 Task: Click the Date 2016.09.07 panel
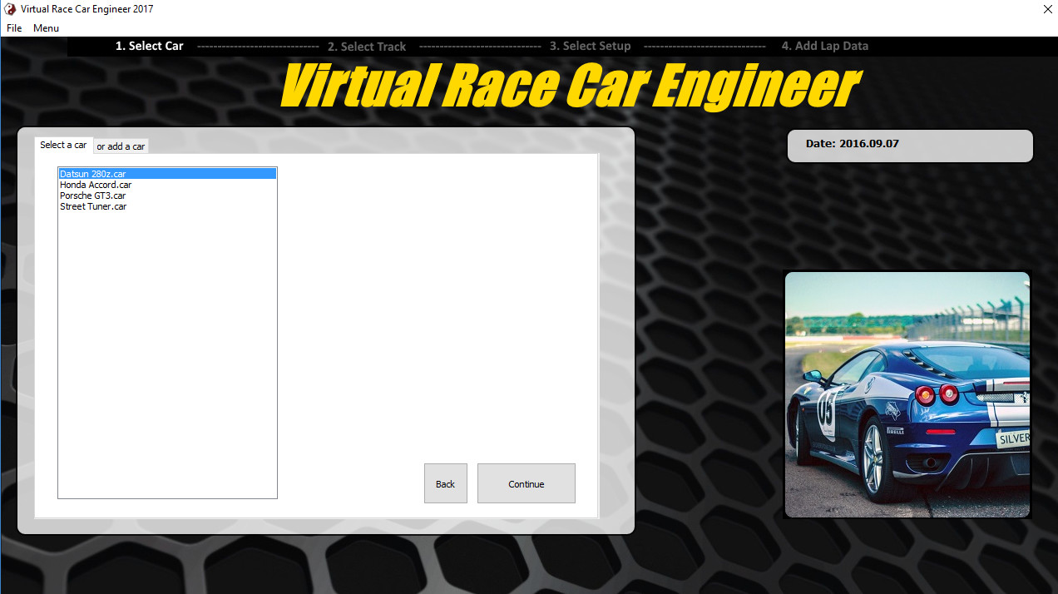[910, 146]
